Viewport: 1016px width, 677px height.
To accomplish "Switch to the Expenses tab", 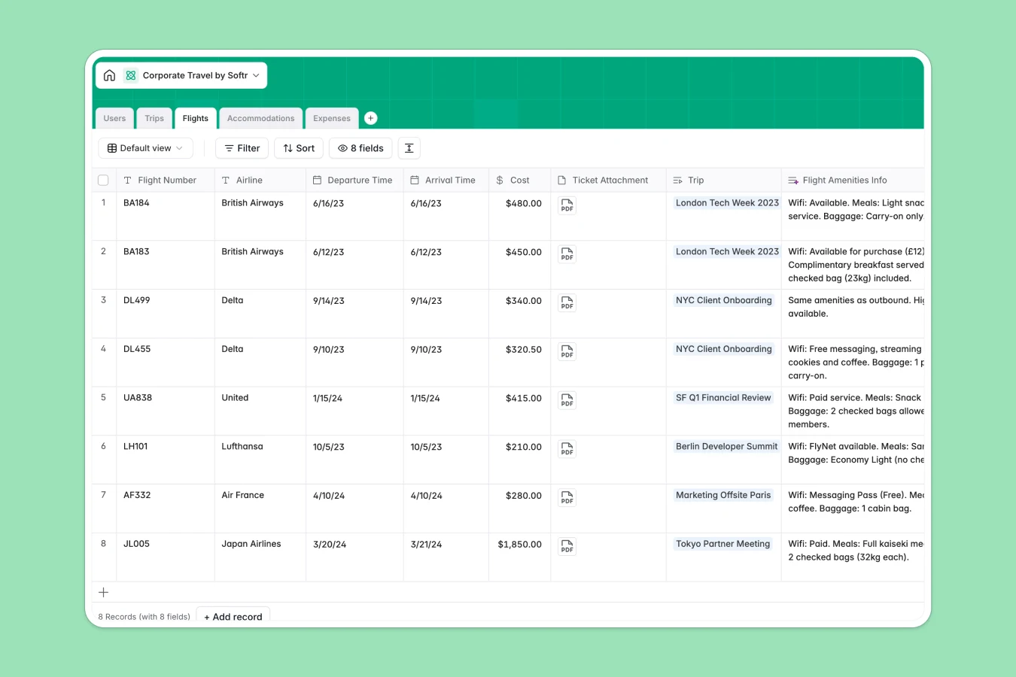I will 332,118.
